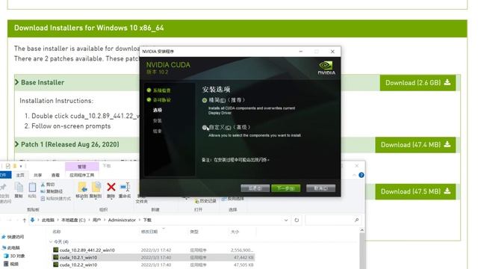
Task: Click the 复制路径 (Copy path) icon
Action: click(x=43, y=191)
